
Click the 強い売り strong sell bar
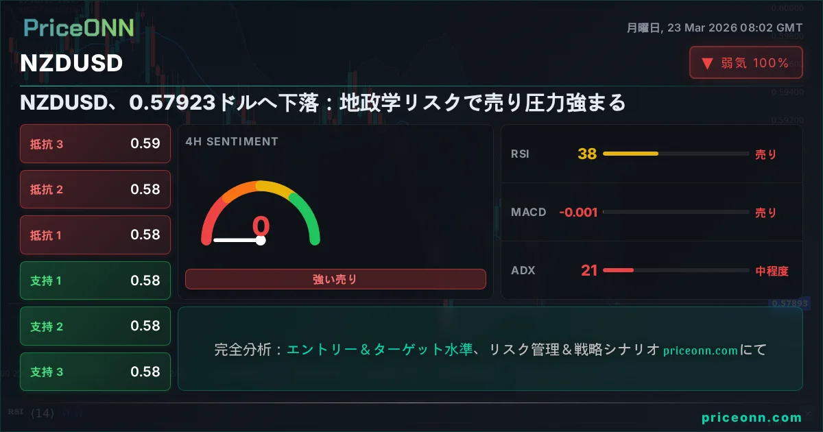pos(335,279)
